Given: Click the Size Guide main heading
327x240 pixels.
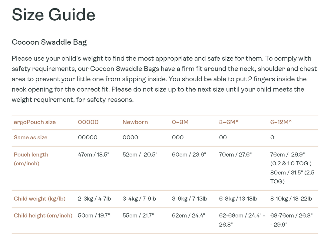Looking at the screenshot, I should 54,14.
